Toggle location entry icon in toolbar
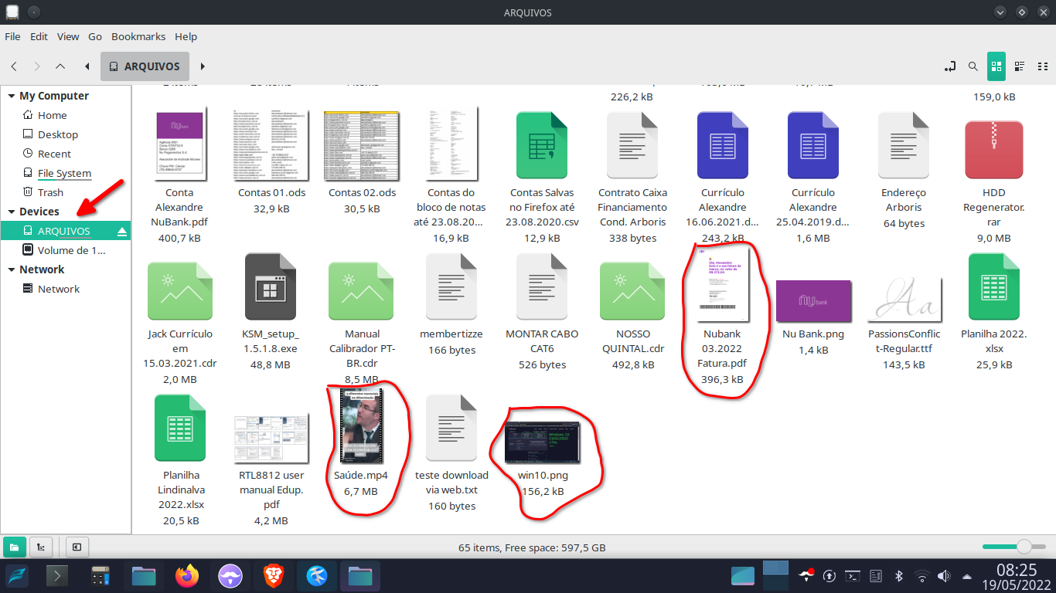Image resolution: width=1056 pixels, height=593 pixels. pyautogui.click(x=950, y=66)
